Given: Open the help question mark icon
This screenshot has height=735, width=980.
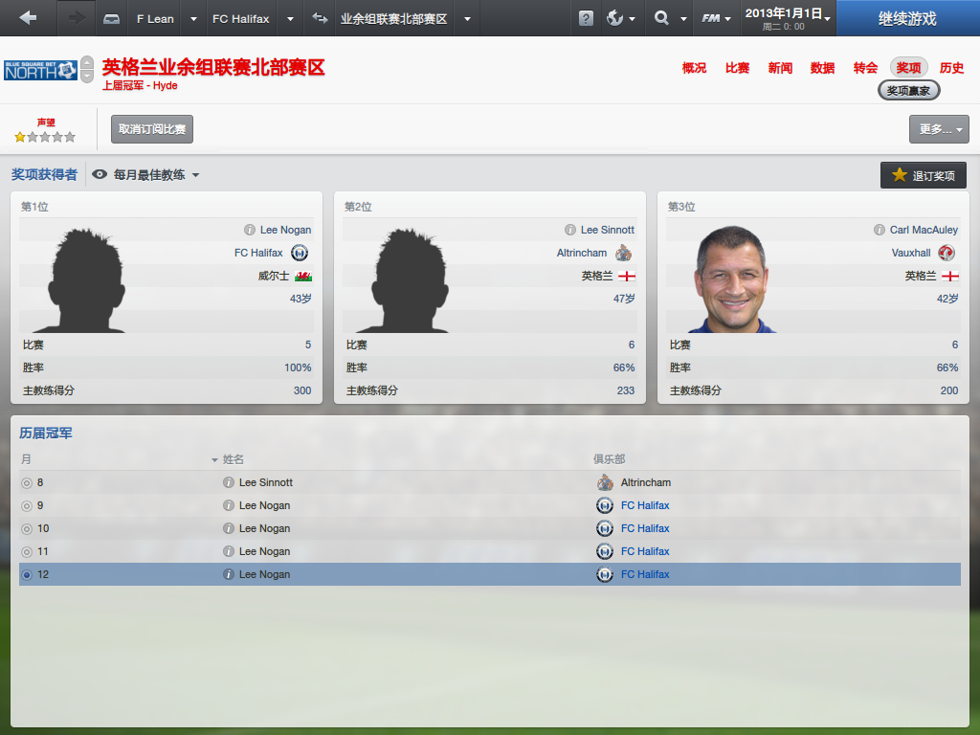Looking at the screenshot, I should click(x=586, y=18).
